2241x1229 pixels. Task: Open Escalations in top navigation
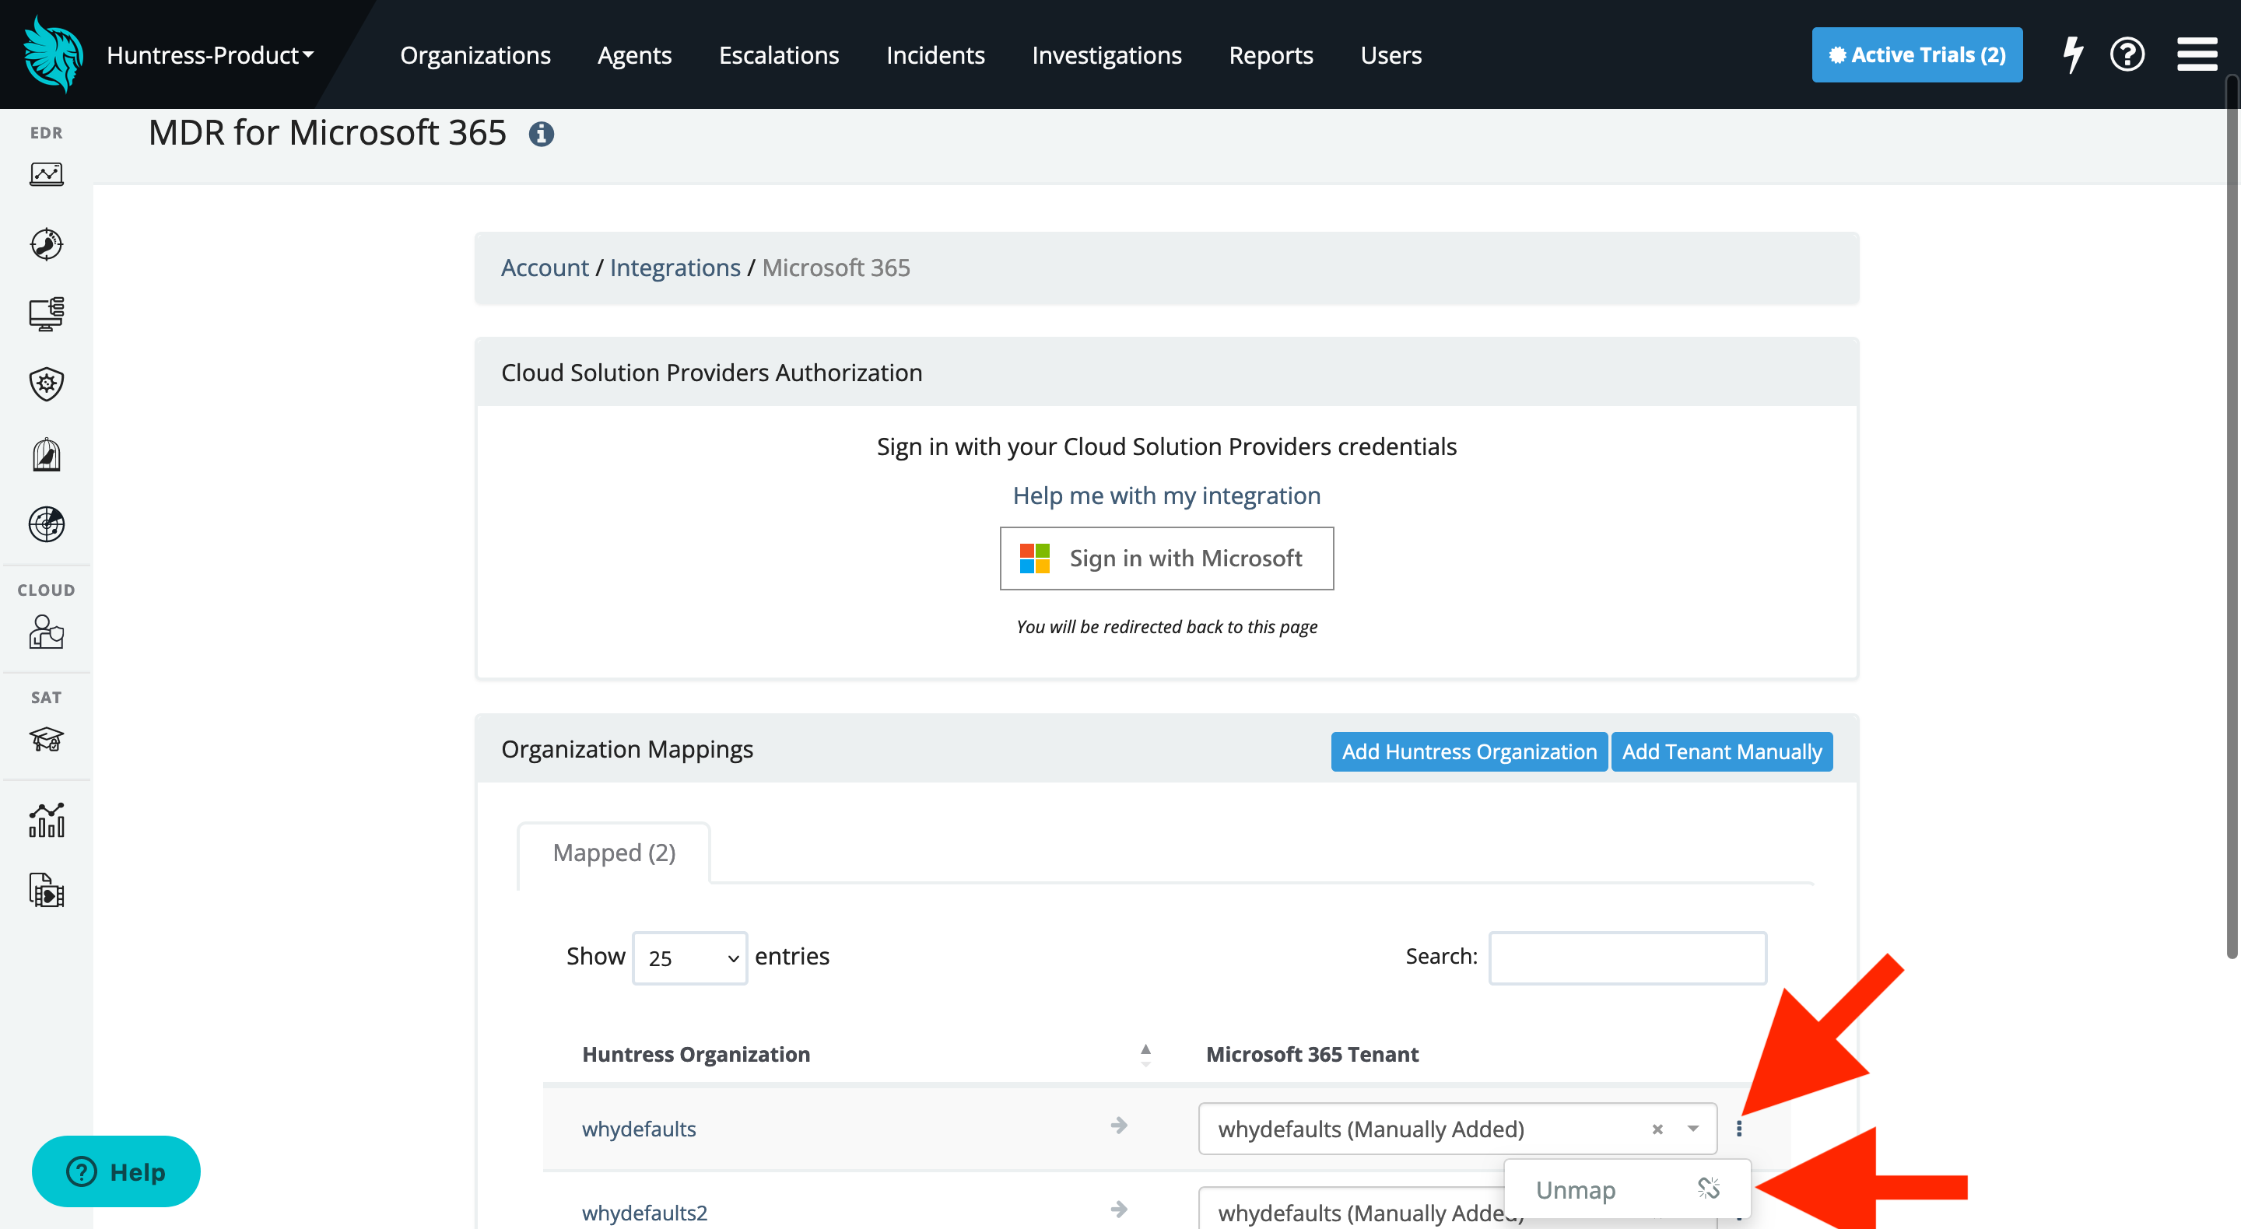tap(779, 54)
